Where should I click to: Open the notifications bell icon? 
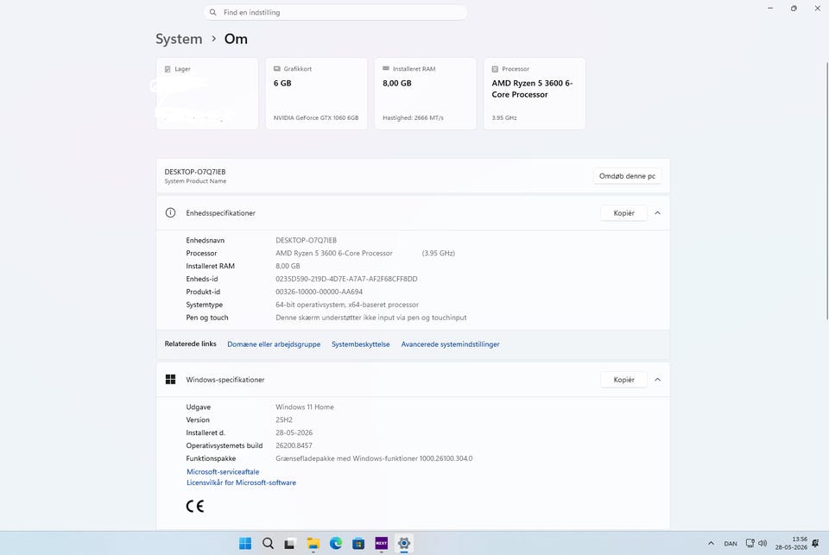tap(815, 544)
